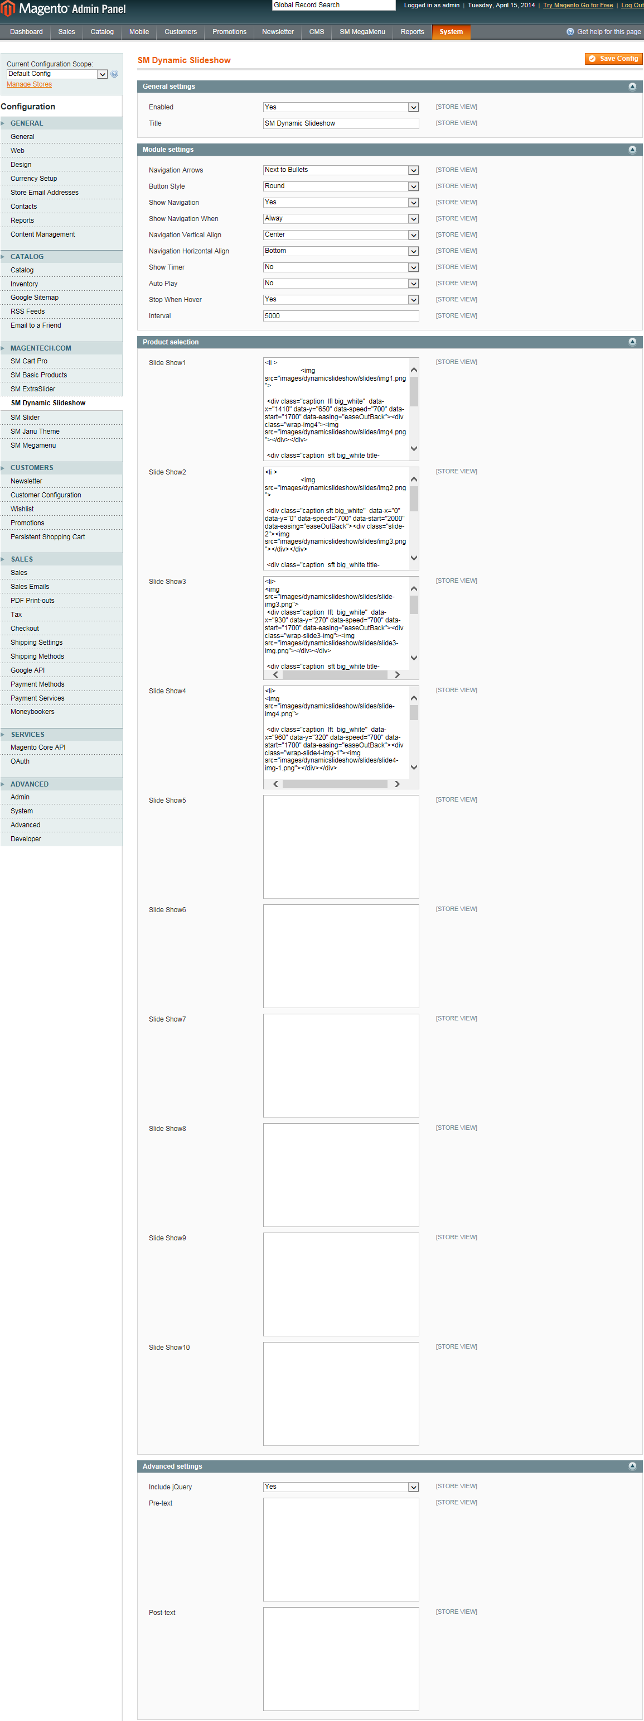The width and height of the screenshot is (644, 1721).
Task: Open the System menu
Action: coord(451,31)
